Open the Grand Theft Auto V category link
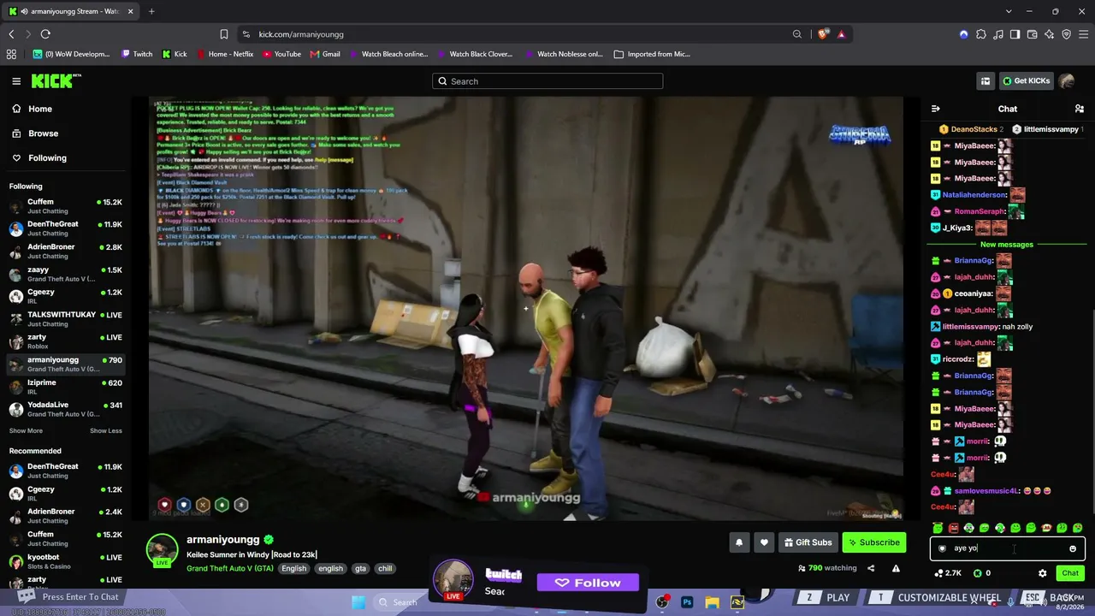 (230, 569)
